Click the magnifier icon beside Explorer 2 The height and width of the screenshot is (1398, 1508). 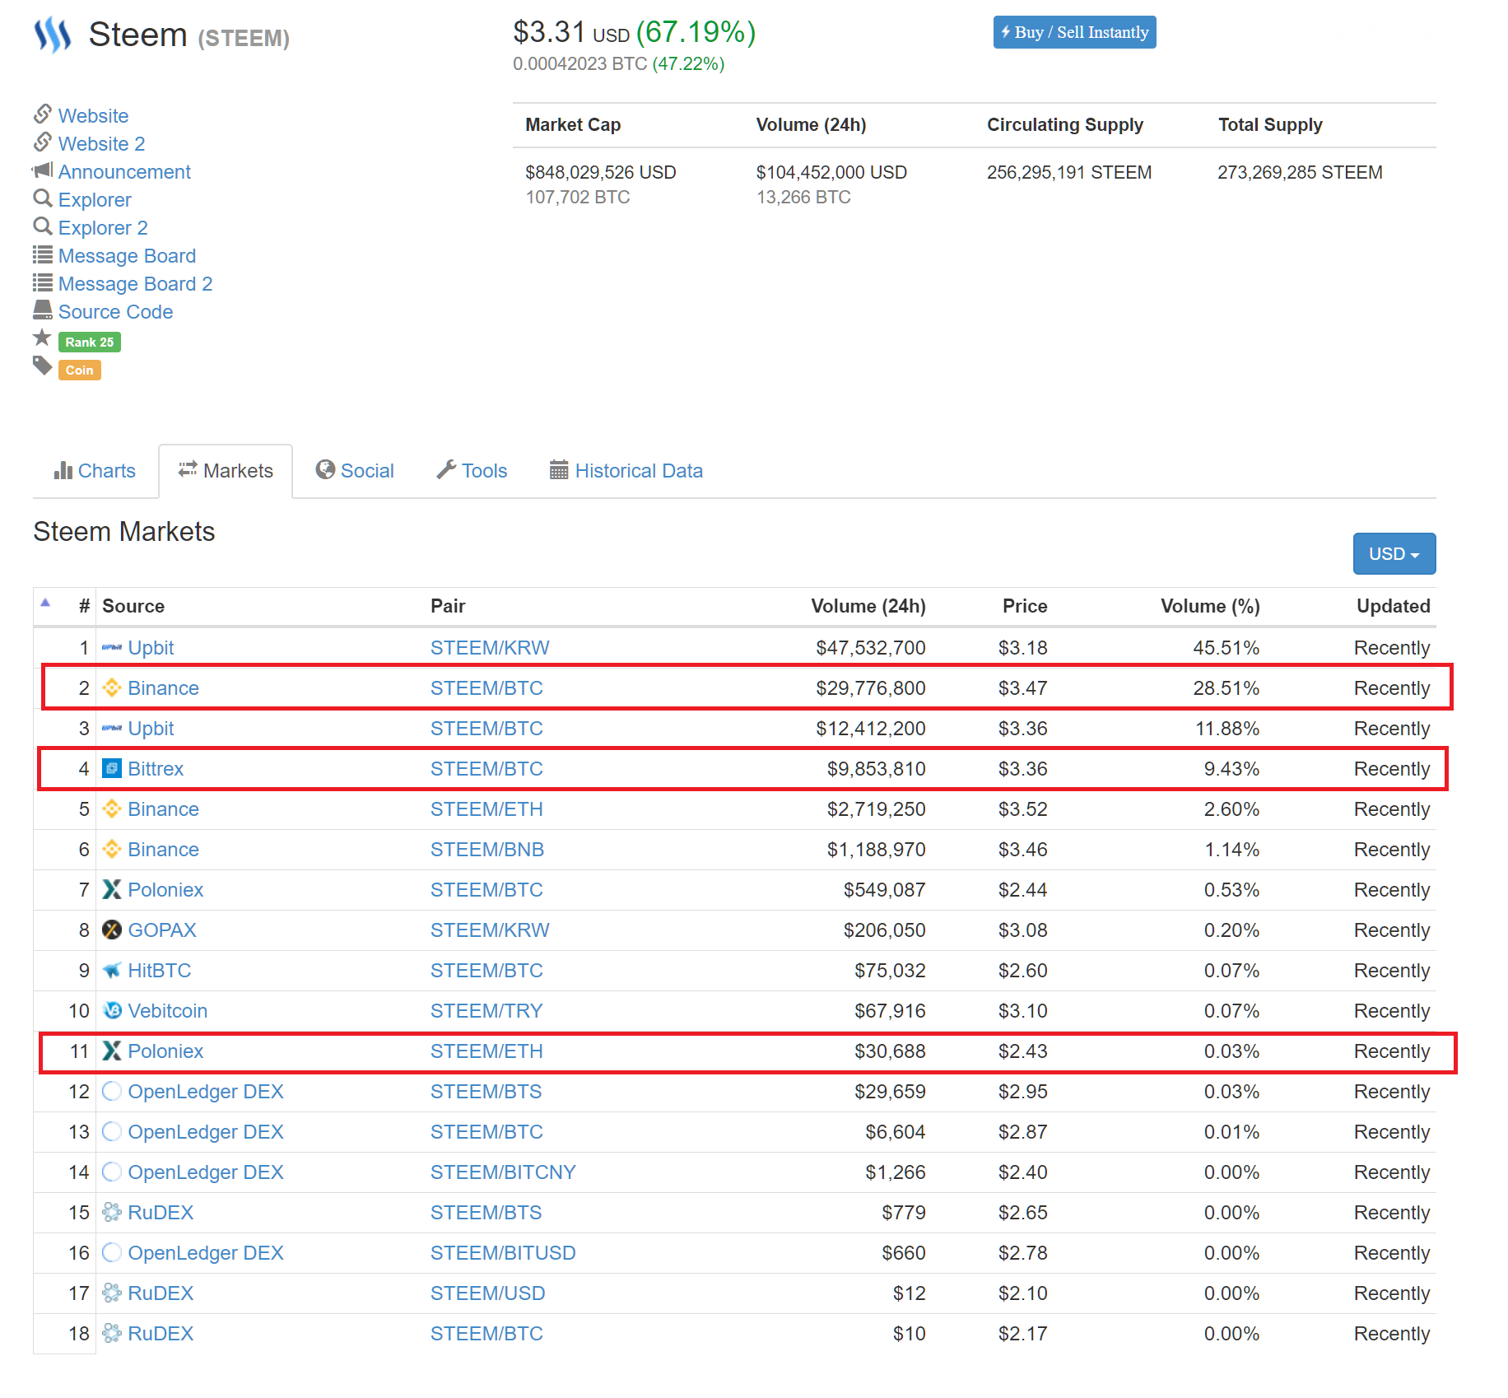(43, 226)
